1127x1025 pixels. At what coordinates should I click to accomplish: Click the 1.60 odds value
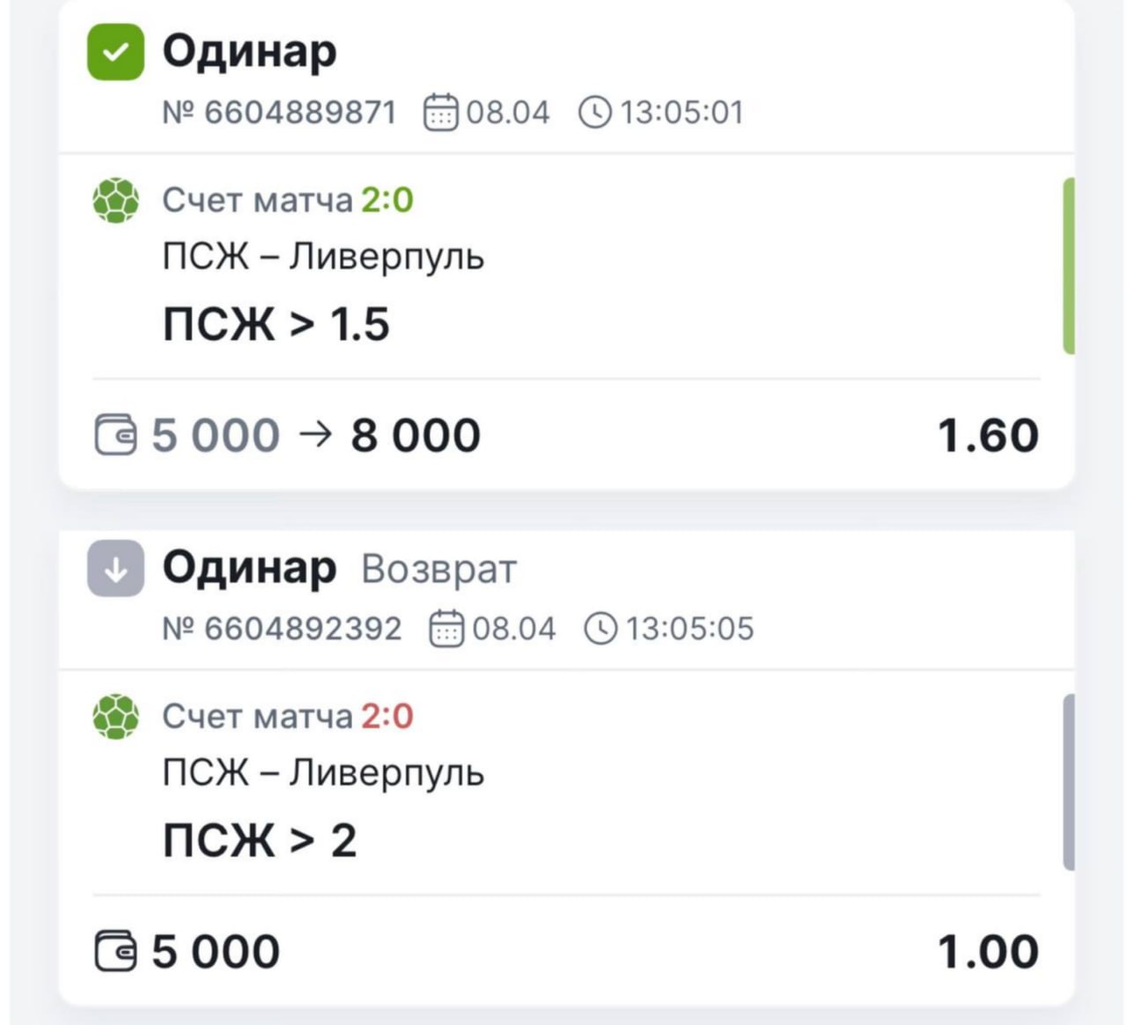click(988, 435)
